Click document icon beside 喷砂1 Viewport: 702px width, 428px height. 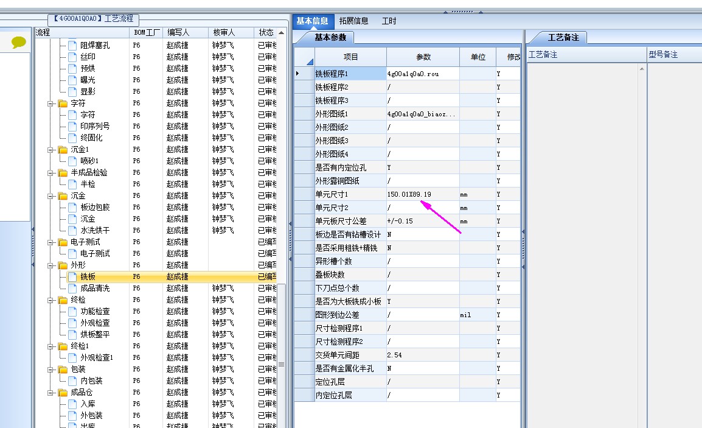72,161
